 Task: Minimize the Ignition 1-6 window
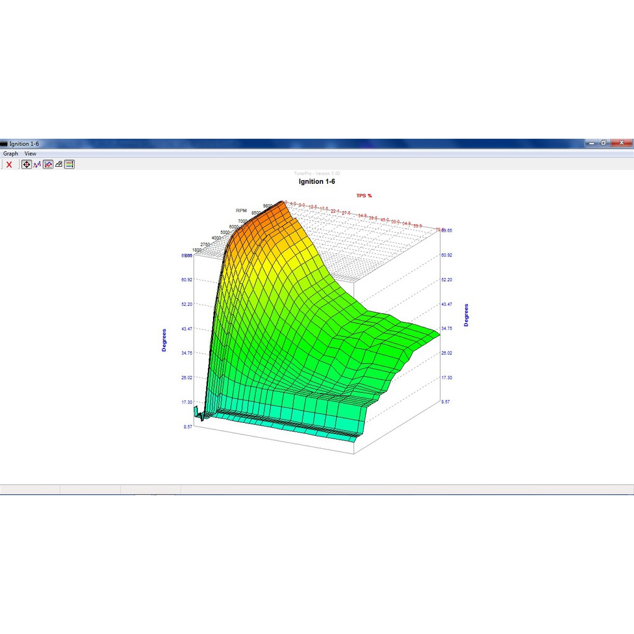pyautogui.click(x=593, y=143)
